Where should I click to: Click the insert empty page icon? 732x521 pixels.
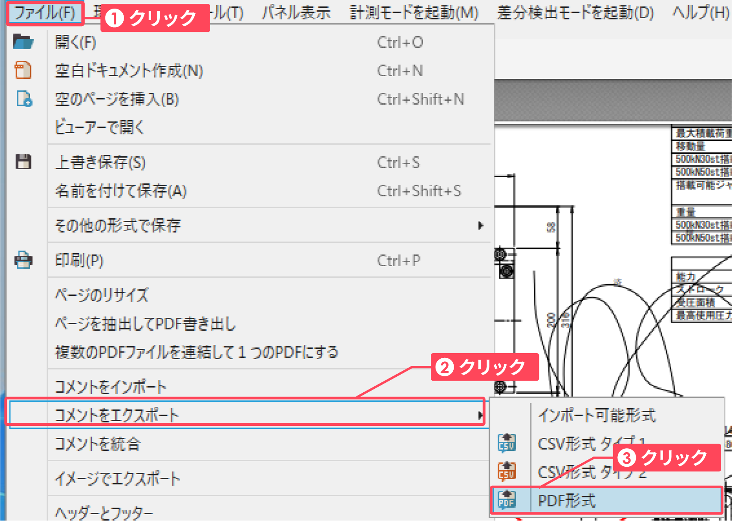click(x=24, y=99)
